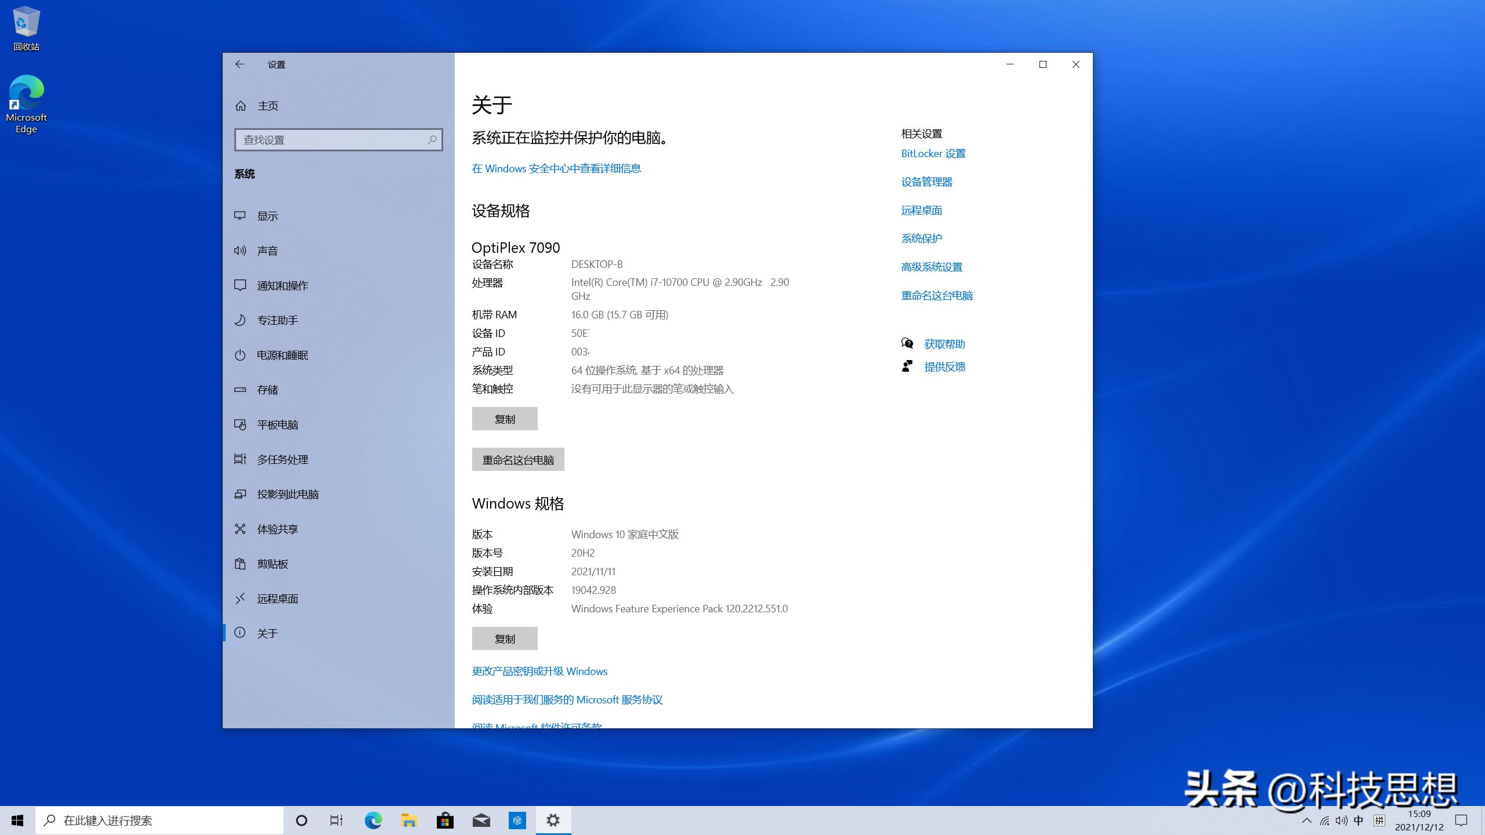The height and width of the screenshot is (835, 1485).
Task: Click the 查找设置 search box
Action: coord(339,139)
